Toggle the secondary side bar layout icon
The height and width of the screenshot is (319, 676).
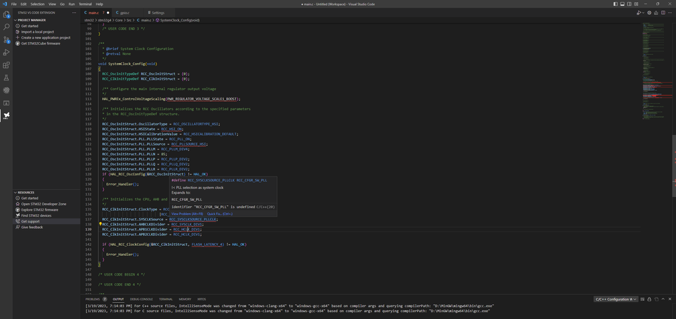[629, 4]
